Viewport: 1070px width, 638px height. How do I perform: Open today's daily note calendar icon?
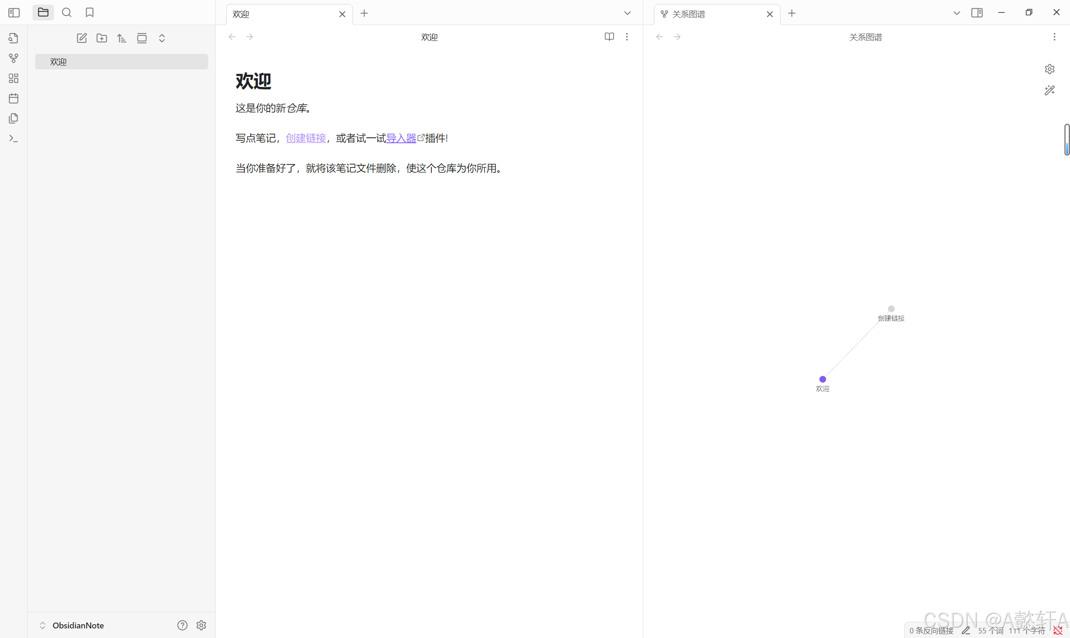pyautogui.click(x=13, y=99)
